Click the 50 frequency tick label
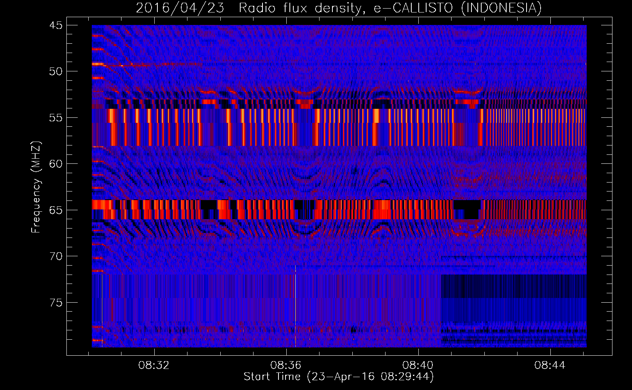632x390 pixels. coord(56,71)
